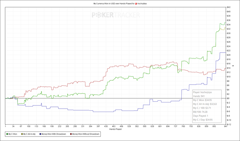Click the blue Money Won With Showdown swatch

pyautogui.click(x=40, y=134)
